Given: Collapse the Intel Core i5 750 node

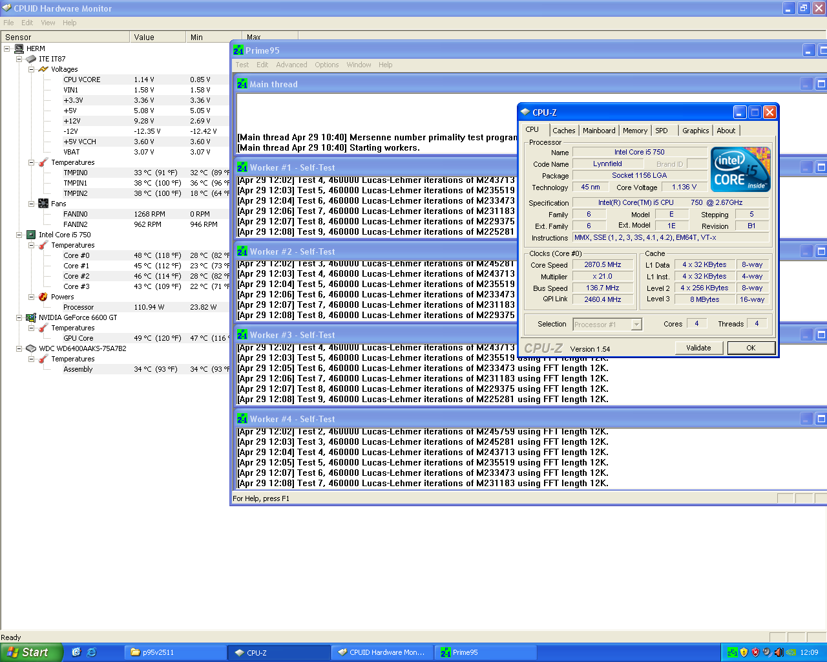Looking at the screenshot, I should pyautogui.click(x=19, y=235).
